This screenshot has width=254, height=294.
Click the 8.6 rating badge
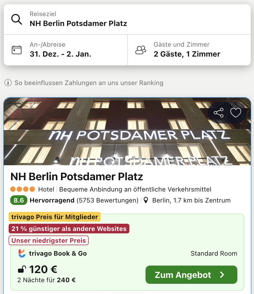coord(19,200)
